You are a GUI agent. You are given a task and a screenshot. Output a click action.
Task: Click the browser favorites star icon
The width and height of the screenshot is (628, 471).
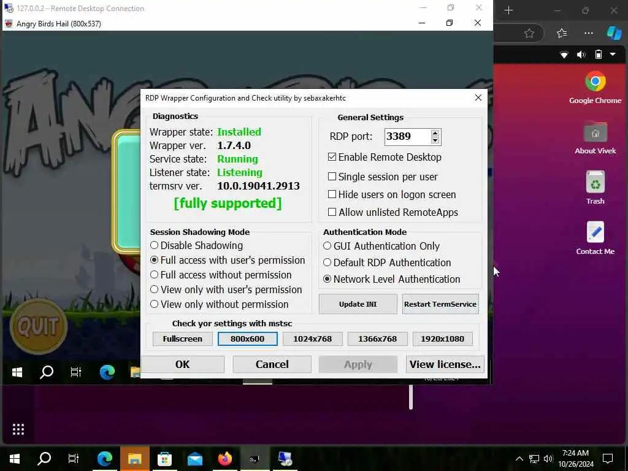[529, 33]
